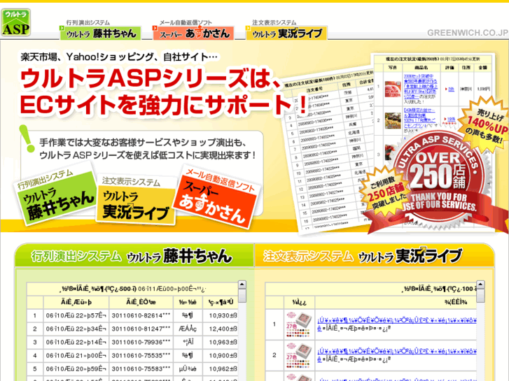Click the amount 10,930 in row 1
The width and height of the screenshot is (509, 381).
click(223, 315)
